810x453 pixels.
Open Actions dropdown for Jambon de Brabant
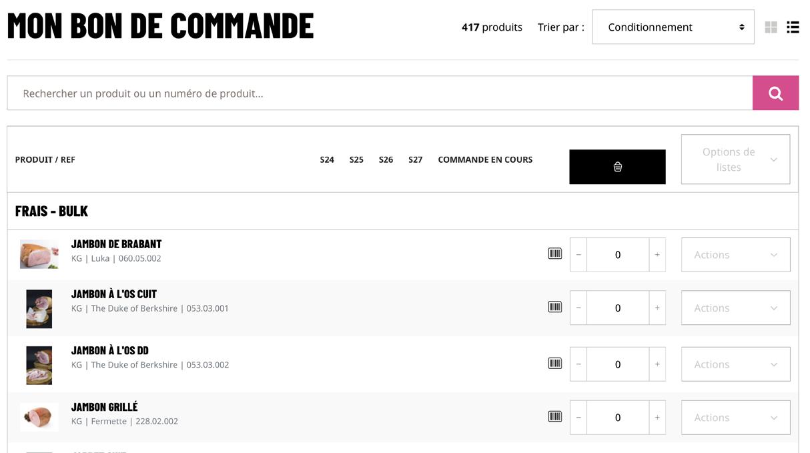pos(735,255)
